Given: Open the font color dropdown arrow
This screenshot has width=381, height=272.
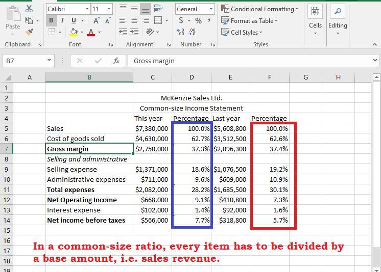Looking at the screenshot, I should pyautogui.click(x=99, y=32).
